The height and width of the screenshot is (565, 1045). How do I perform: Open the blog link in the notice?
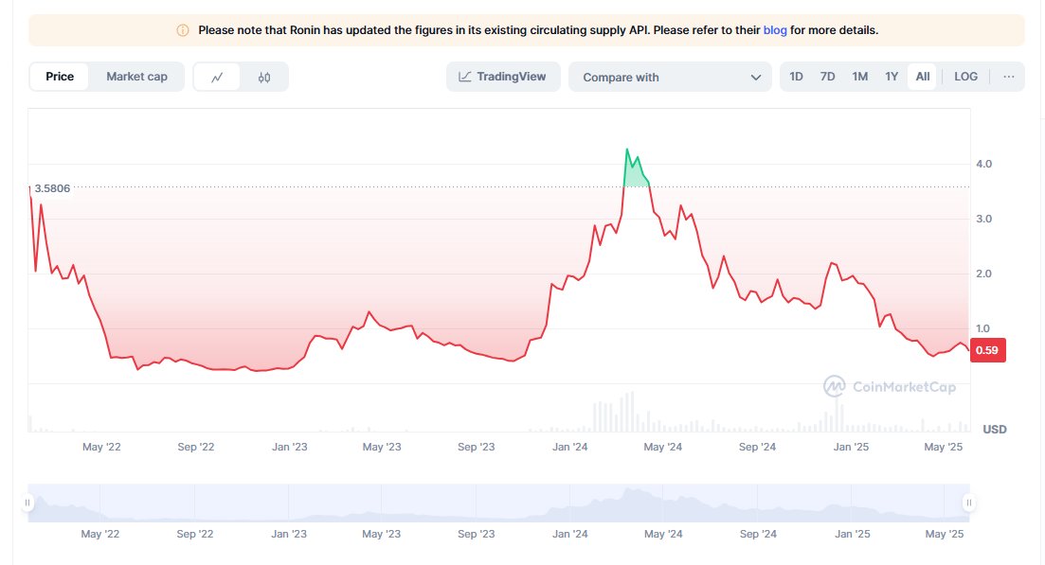tap(774, 30)
